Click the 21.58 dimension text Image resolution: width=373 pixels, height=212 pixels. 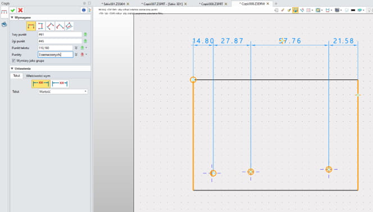pos(343,41)
